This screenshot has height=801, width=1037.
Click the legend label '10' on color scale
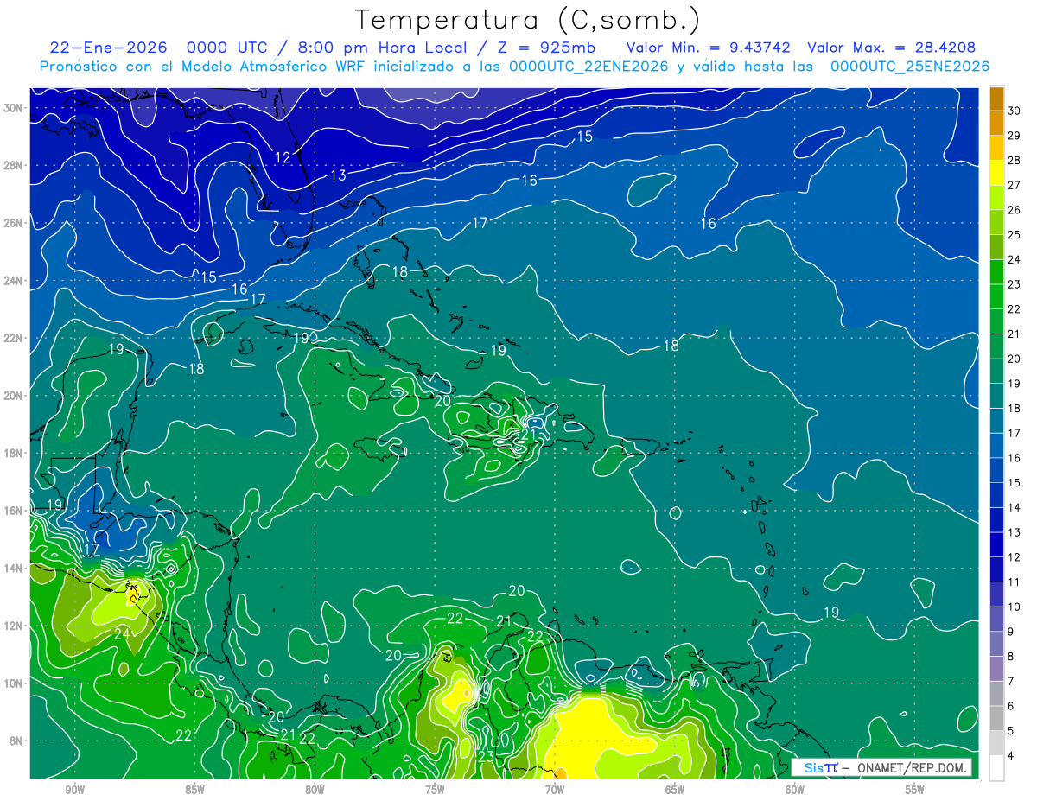tap(1015, 607)
